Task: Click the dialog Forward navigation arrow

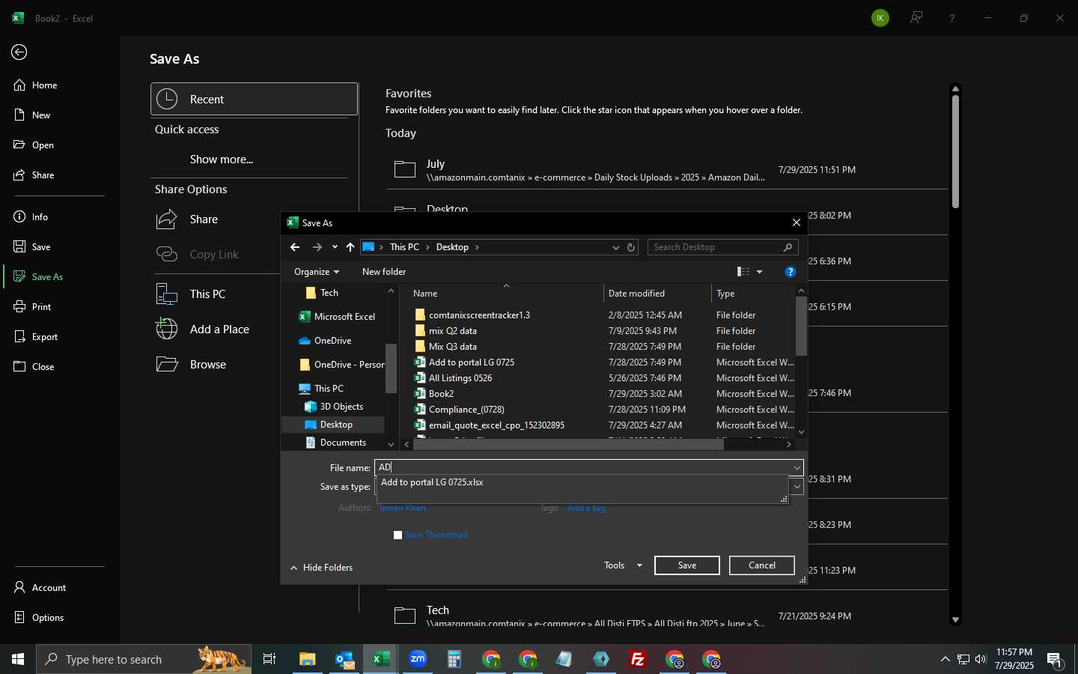Action: coord(317,247)
